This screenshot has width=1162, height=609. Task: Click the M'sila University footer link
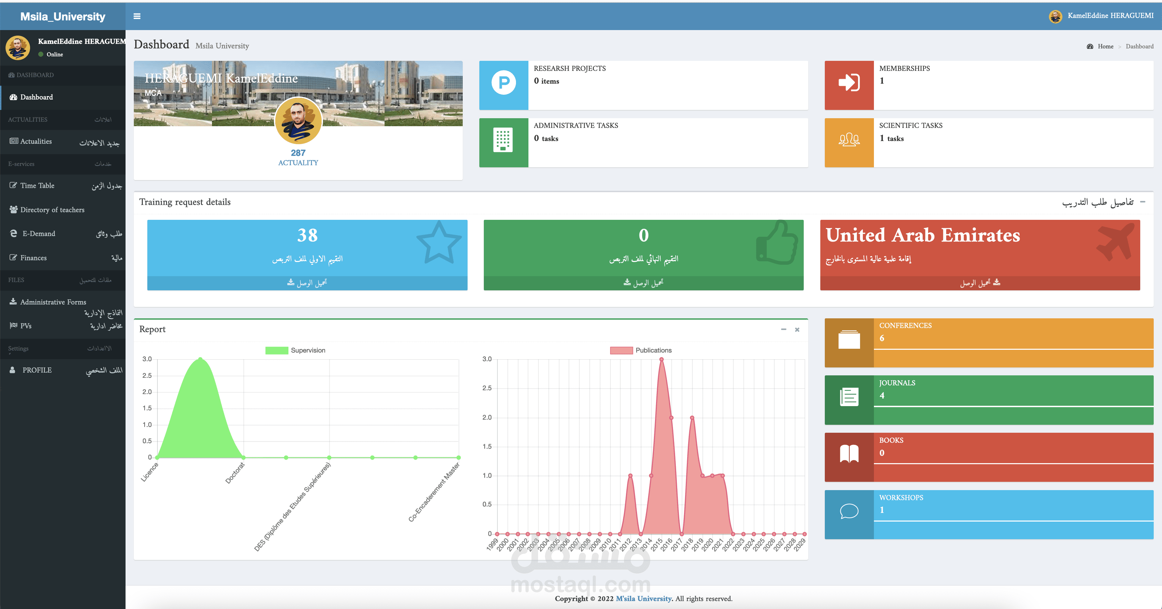point(643,599)
